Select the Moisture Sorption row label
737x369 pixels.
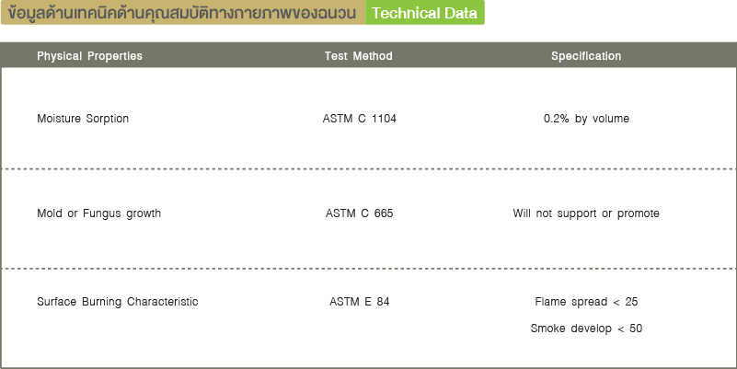coord(83,119)
